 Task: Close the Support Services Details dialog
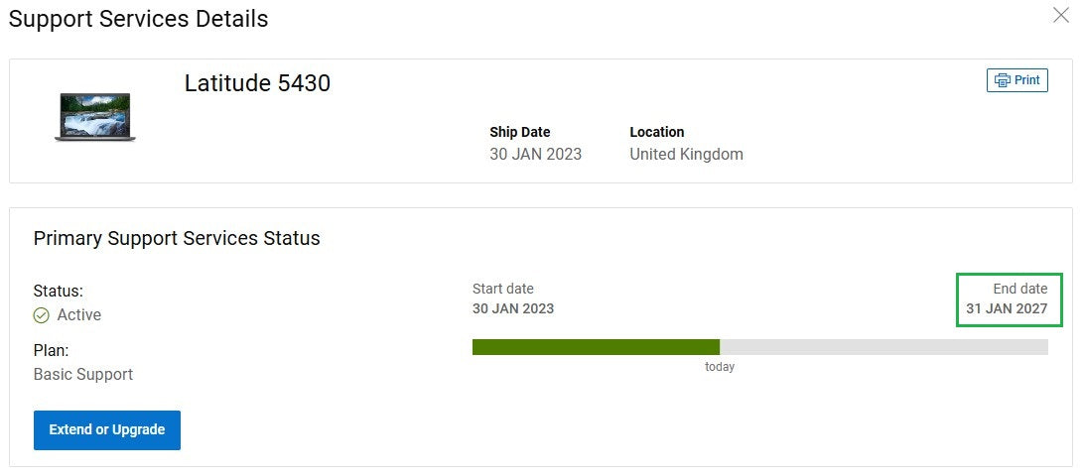click(x=1060, y=15)
